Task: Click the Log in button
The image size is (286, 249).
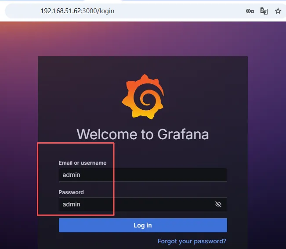Action: coord(143,225)
